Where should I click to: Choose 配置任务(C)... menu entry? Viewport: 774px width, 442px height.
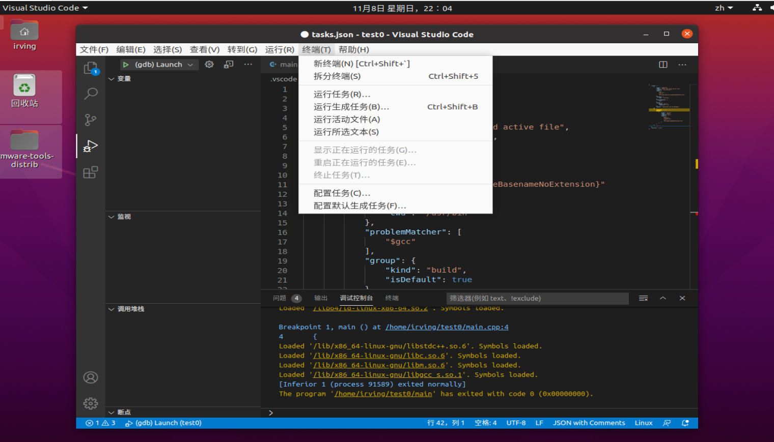[x=396, y=193]
